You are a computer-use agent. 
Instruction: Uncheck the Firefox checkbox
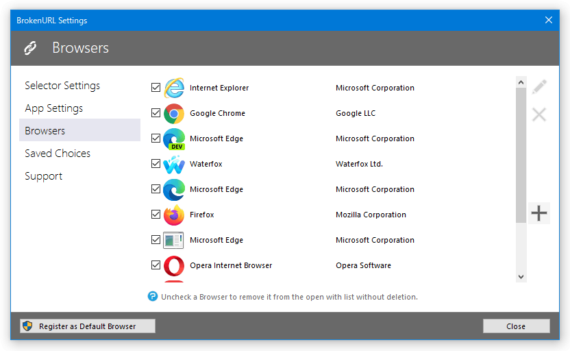click(156, 215)
